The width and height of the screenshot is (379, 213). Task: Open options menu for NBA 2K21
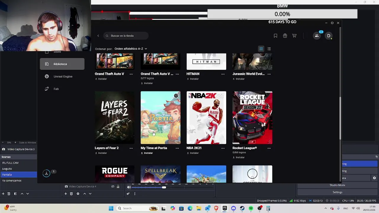[223, 148]
